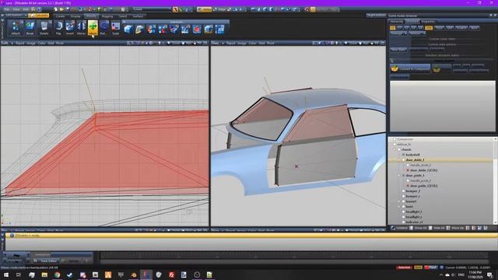
Task: Click the first blue cube Submesh icon
Action: [x=128, y=30]
